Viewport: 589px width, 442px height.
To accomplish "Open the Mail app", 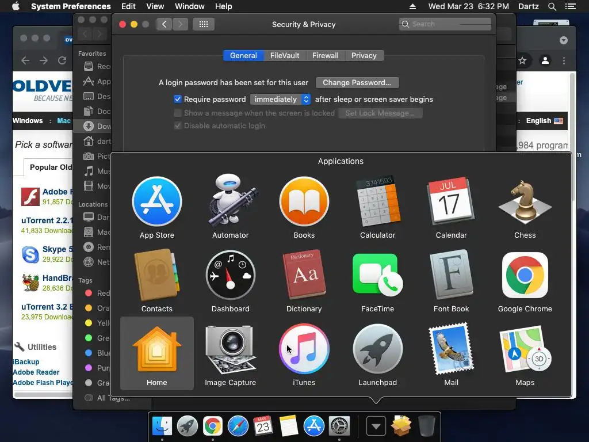I will (x=451, y=348).
